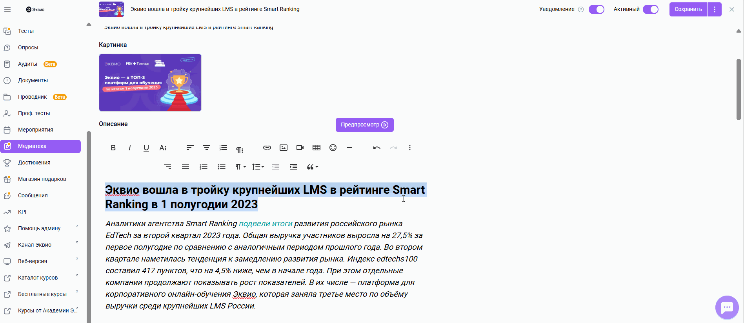Center-align the text

coord(207,148)
